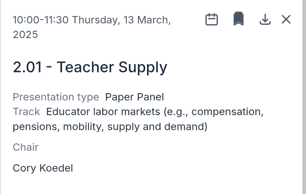Click the Track field label

tap(26, 112)
